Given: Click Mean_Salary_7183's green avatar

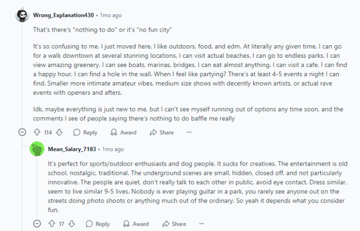Looking at the screenshot, I should tap(37, 149).
